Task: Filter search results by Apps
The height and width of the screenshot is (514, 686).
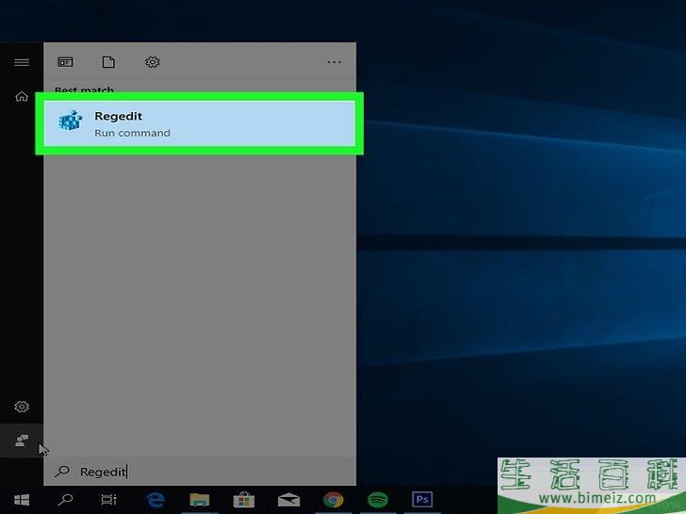Action: pos(65,62)
